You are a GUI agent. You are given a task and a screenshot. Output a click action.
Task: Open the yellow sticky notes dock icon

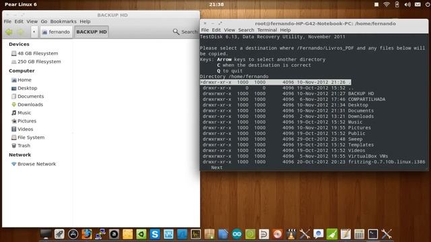tap(127, 234)
